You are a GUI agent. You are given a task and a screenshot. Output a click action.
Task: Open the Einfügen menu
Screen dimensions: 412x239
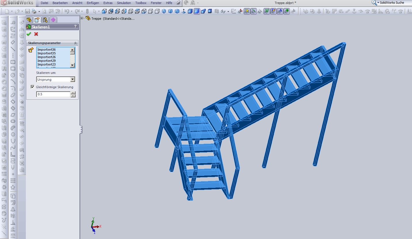pyautogui.click(x=93, y=3)
